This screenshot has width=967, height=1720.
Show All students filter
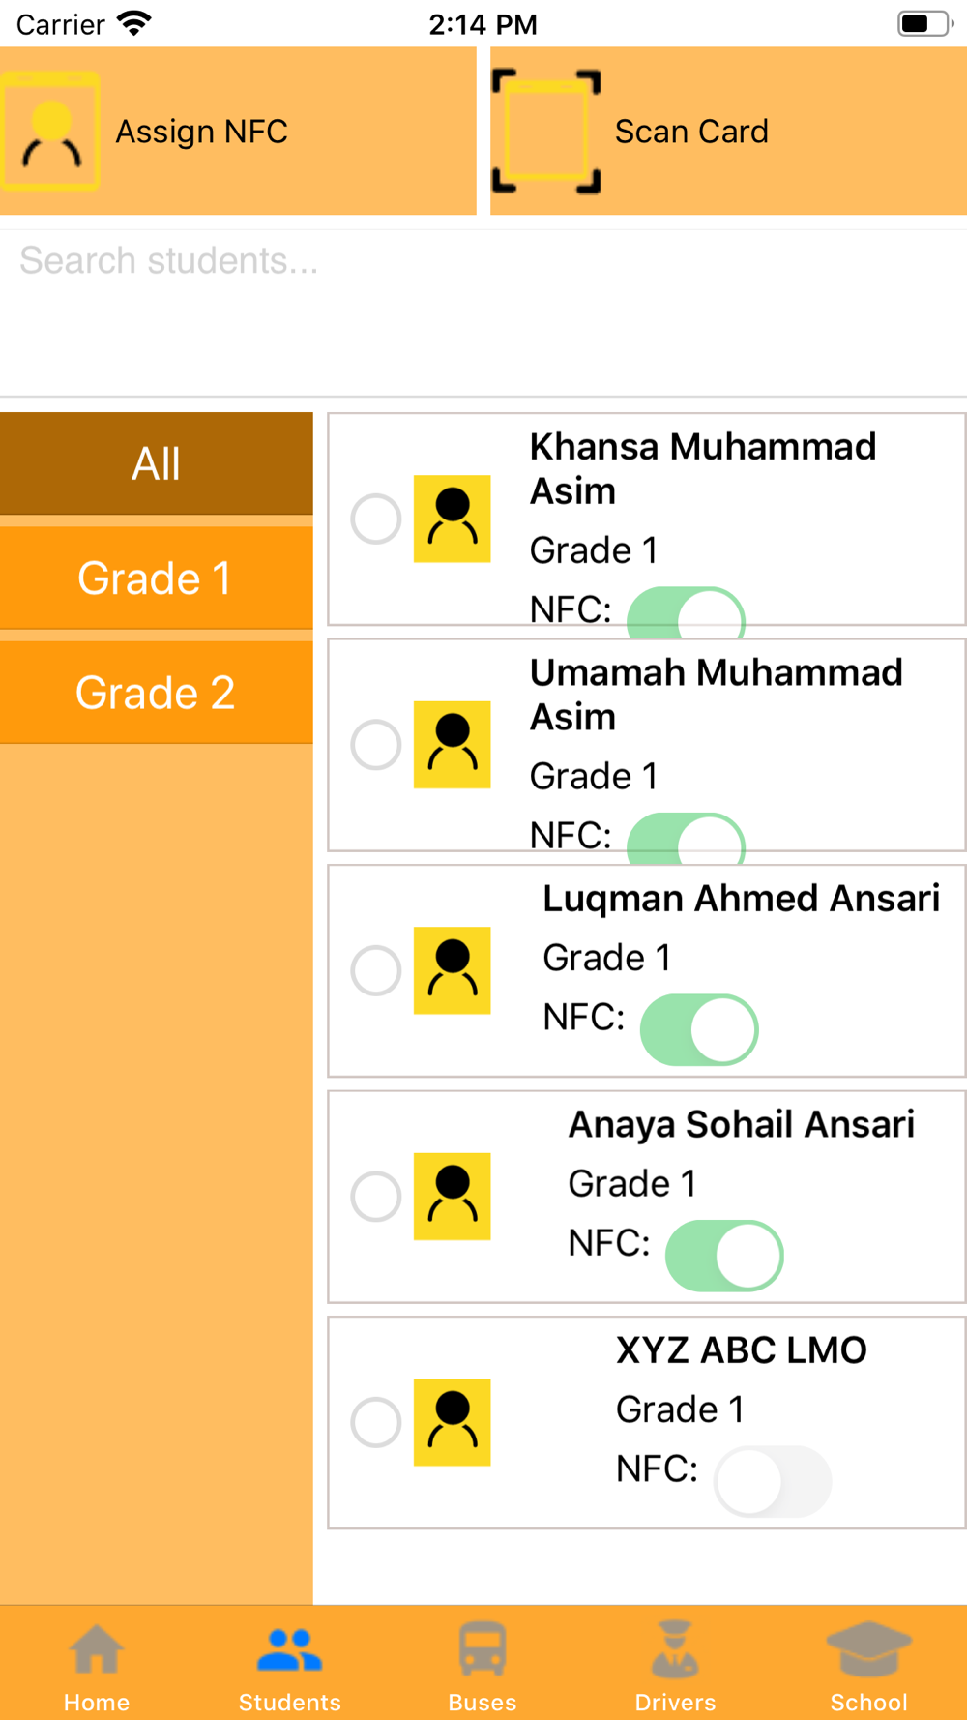pos(156,463)
